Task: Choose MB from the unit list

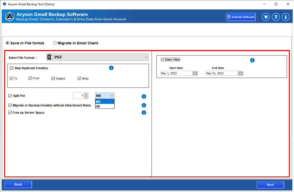Action: tap(105, 102)
